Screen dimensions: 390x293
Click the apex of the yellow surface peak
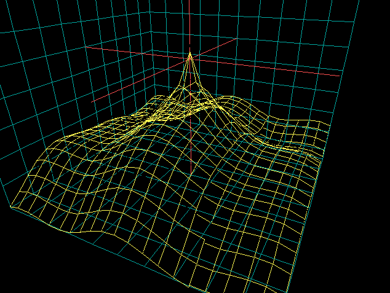click(x=190, y=55)
